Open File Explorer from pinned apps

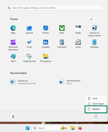(x=46, y=58)
